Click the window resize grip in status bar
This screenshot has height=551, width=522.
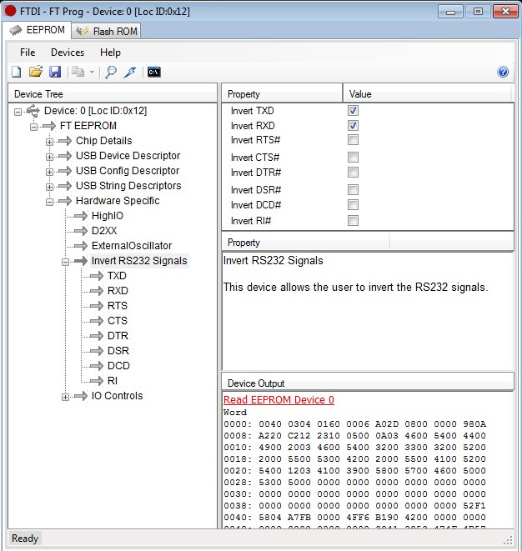pos(508,540)
